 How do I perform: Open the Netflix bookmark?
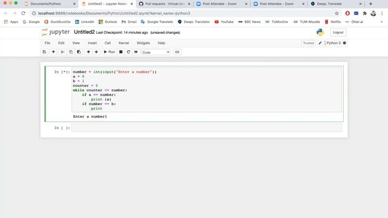(333, 22)
